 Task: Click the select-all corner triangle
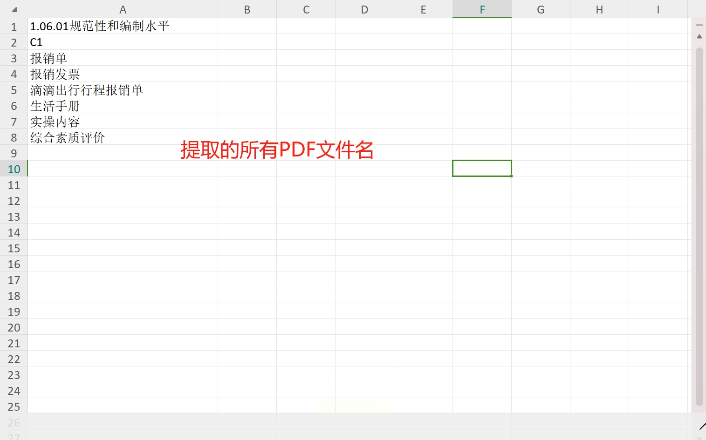pos(14,9)
